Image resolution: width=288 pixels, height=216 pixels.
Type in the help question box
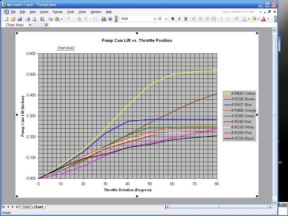pos(239,12)
